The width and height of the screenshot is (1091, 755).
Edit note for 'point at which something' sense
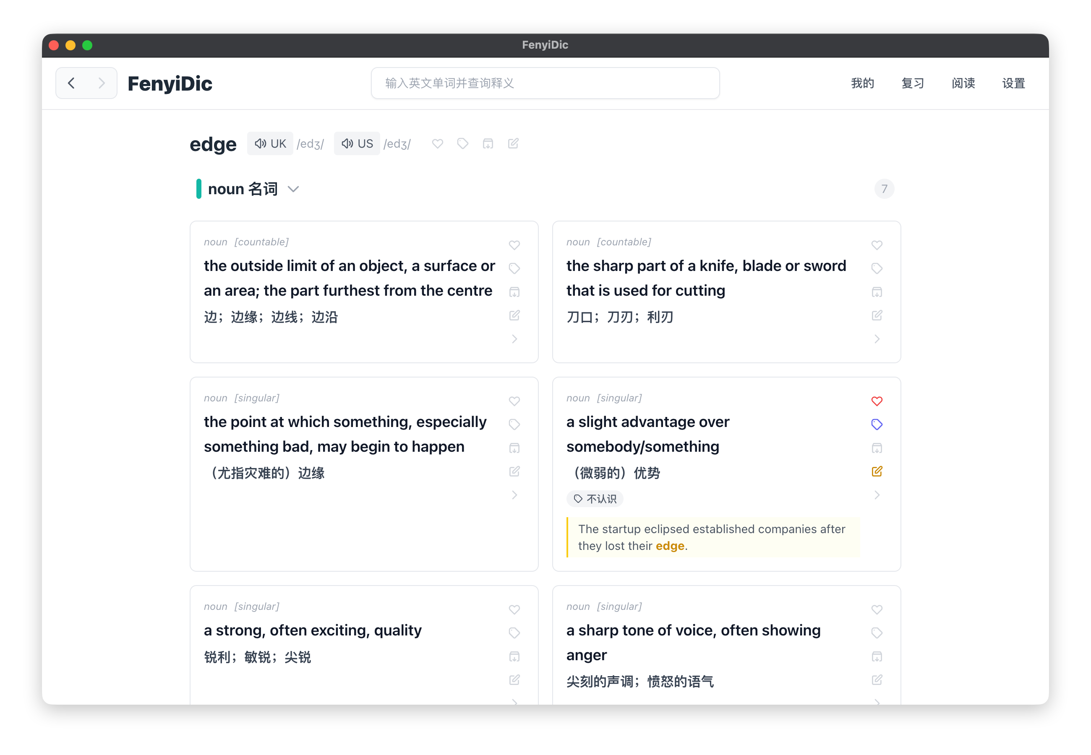(514, 471)
